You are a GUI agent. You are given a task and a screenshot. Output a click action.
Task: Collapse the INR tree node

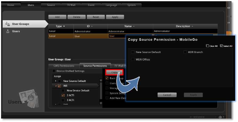(x=56, y=86)
